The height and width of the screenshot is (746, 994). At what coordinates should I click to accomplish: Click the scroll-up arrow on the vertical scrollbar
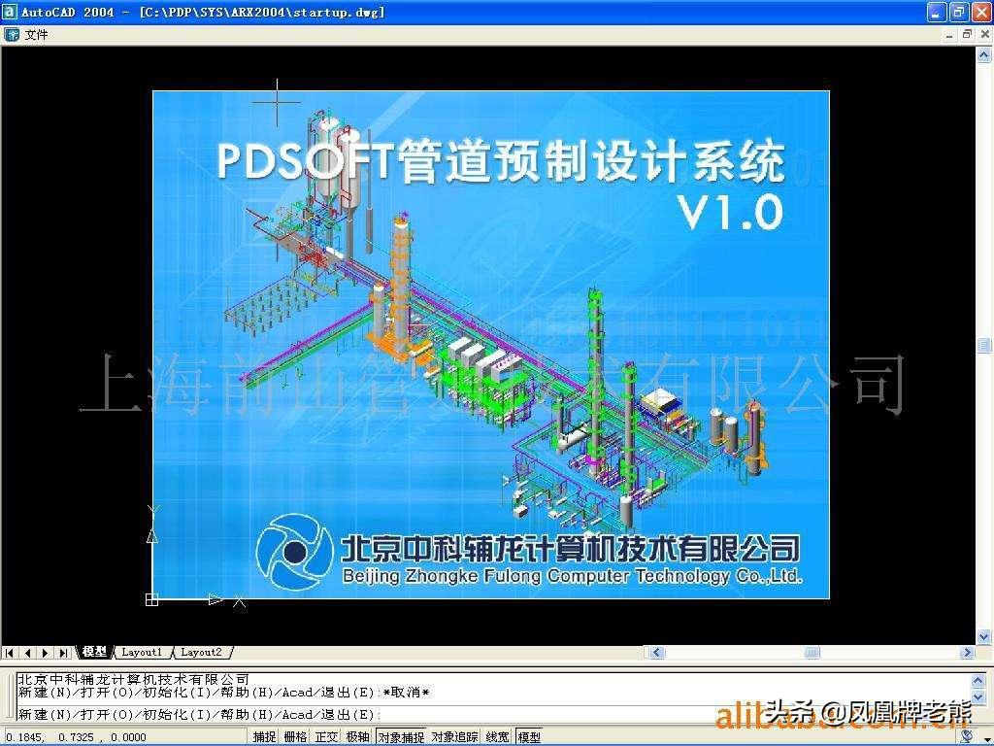click(x=984, y=53)
